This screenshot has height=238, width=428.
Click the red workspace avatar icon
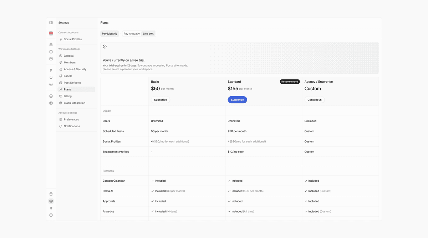pos(51,33)
